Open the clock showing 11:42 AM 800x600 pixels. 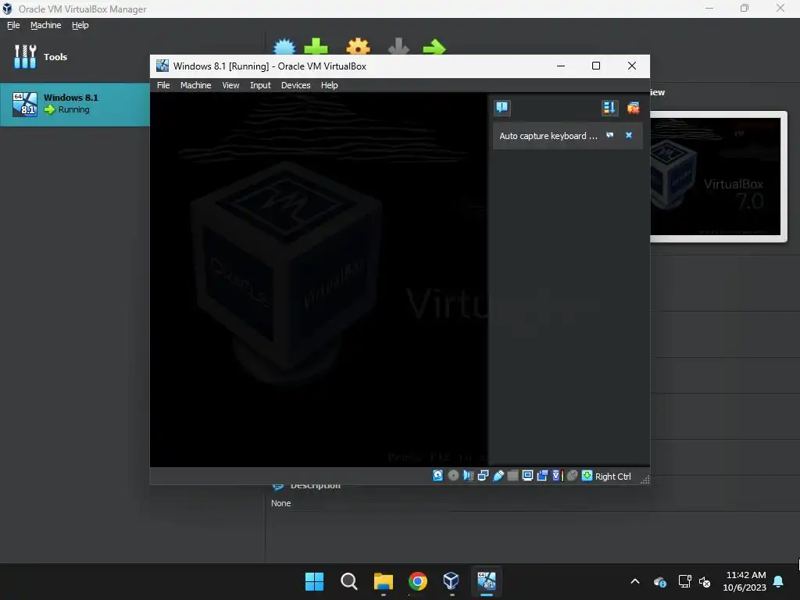pyautogui.click(x=745, y=581)
